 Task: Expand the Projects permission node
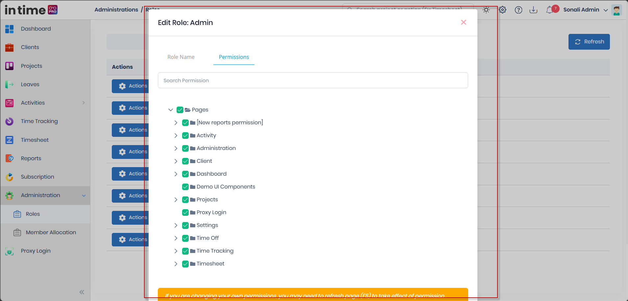176,200
